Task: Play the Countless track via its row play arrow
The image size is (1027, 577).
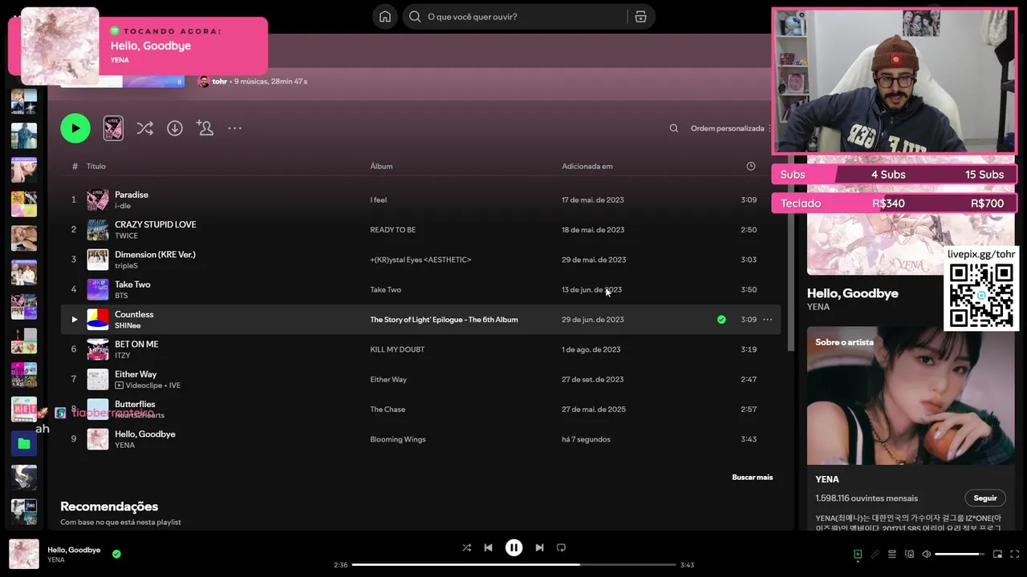Action: (x=74, y=320)
